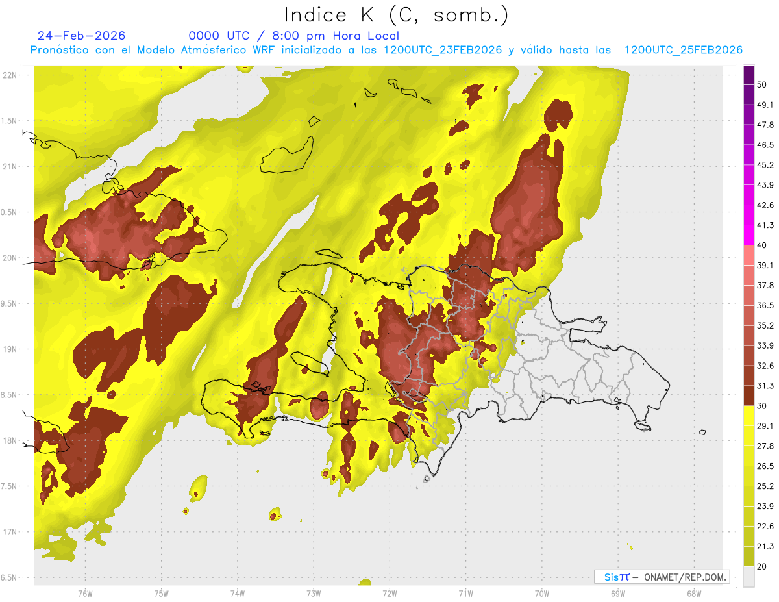
Task: Click the legend value "41.3"
Action: click(x=765, y=225)
